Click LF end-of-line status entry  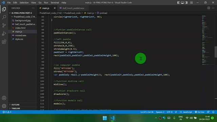coord(176,112)
